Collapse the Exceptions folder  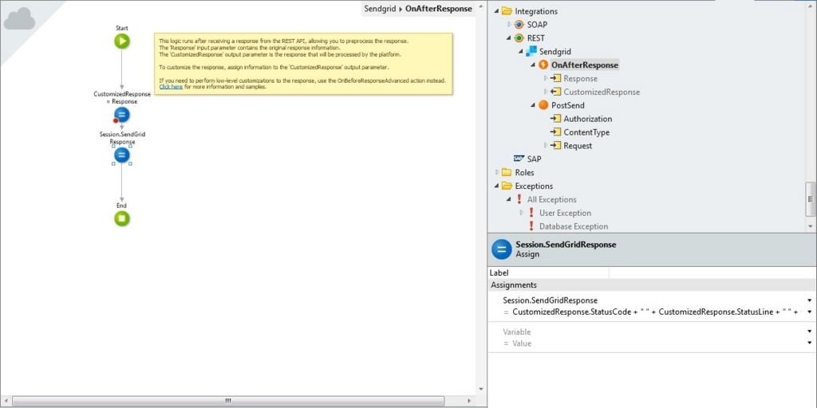[496, 186]
